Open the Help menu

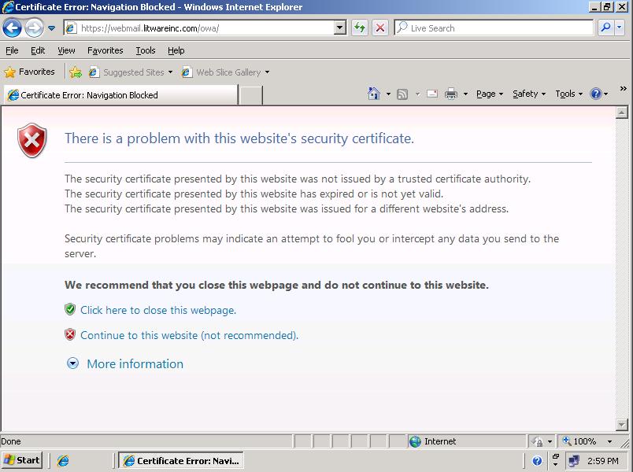176,50
